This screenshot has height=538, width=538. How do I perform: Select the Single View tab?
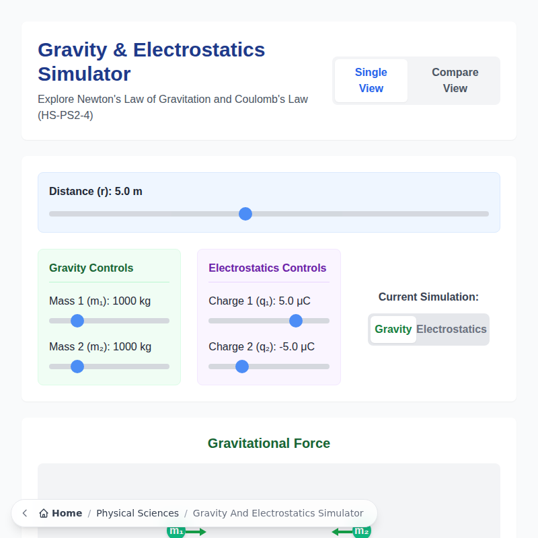tap(371, 80)
